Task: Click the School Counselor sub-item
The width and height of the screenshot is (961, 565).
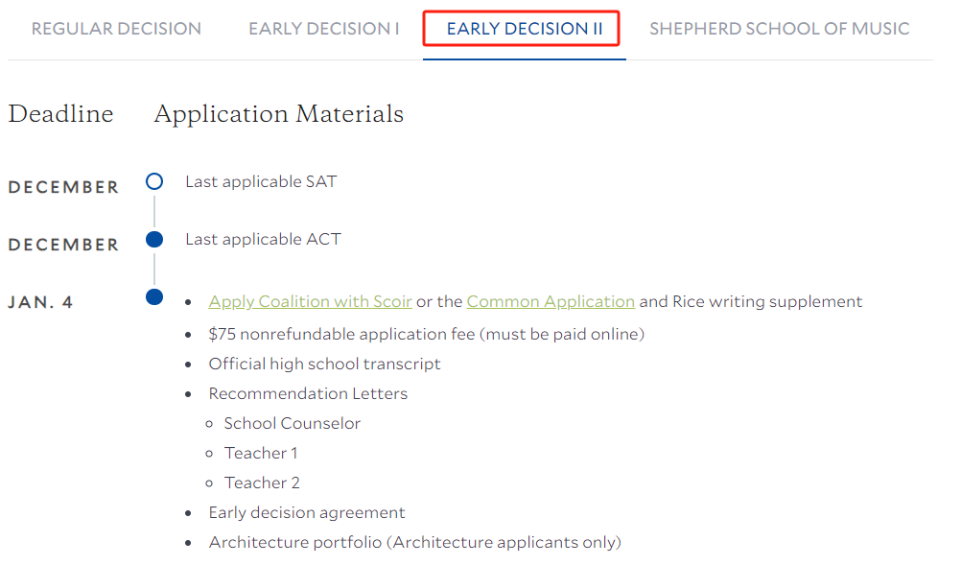Action: [x=293, y=423]
